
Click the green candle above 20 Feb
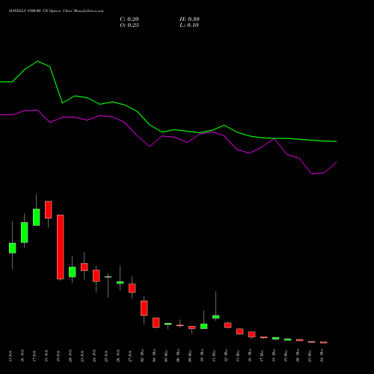pos(73,272)
